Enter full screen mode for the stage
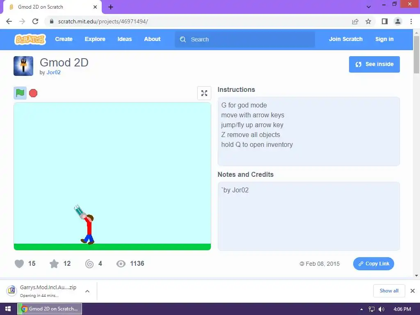The image size is (420, 315). 204,93
